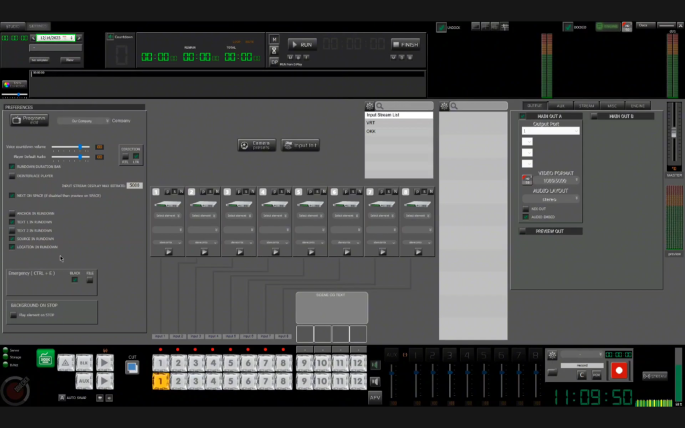Open Select element dropdown for input 8

click(x=417, y=215)
